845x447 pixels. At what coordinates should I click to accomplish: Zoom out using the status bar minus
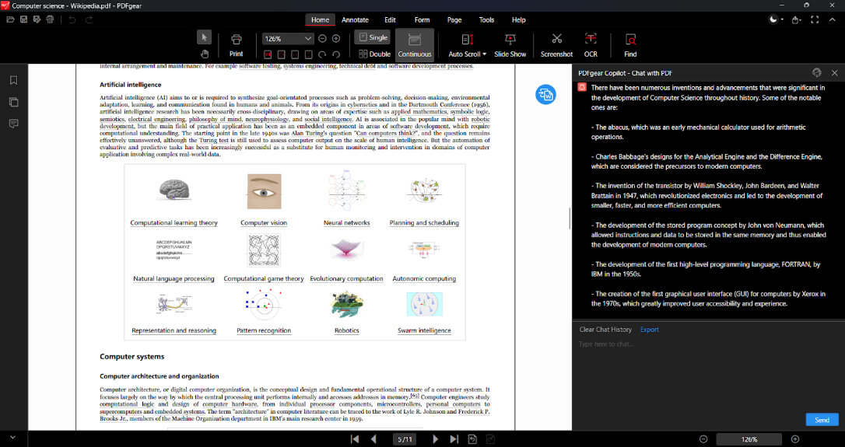(x=703, y=439)
